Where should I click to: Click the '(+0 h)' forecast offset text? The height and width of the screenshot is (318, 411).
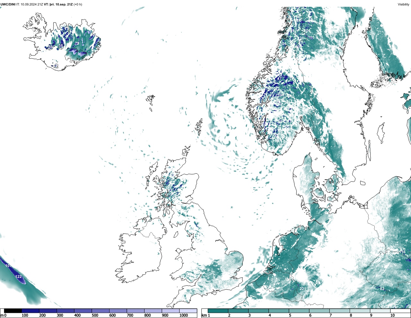(x=78, y=4)
